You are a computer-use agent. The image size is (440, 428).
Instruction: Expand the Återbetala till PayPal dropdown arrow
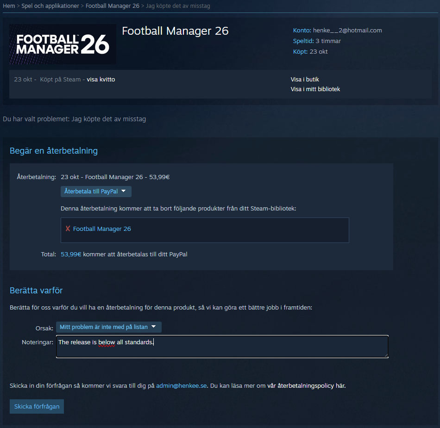click(124, 191)
